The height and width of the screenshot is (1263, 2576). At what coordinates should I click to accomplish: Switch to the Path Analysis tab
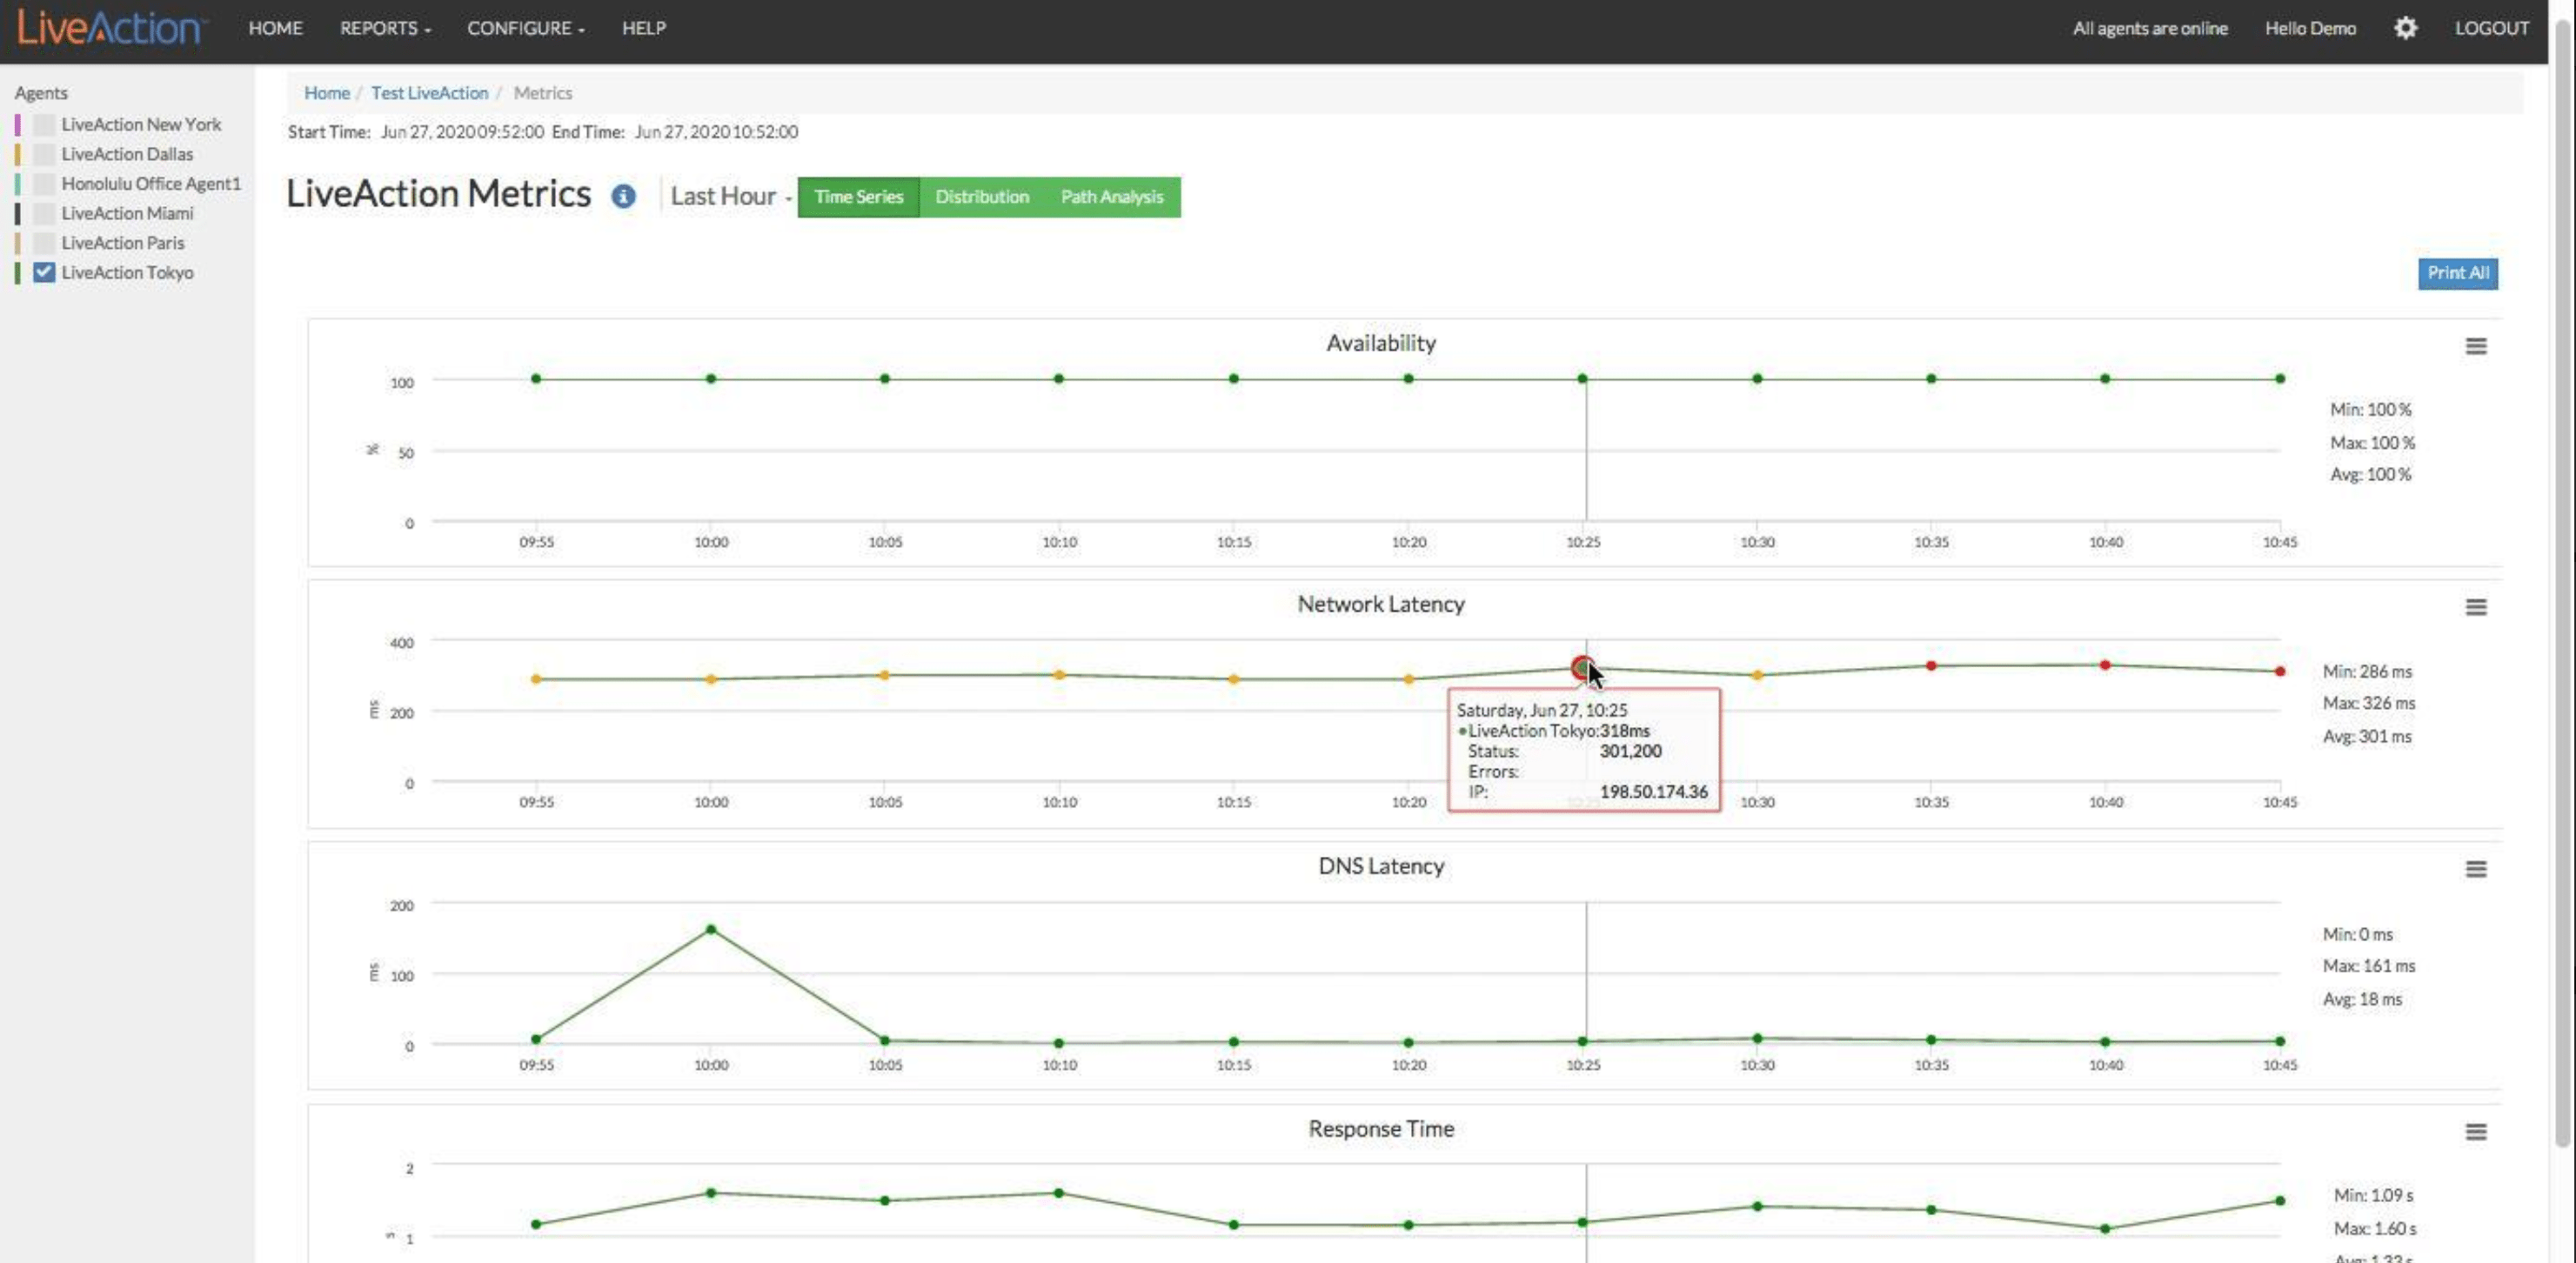1111,197
